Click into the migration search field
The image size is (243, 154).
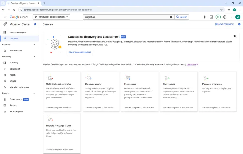tap(126, 17)
